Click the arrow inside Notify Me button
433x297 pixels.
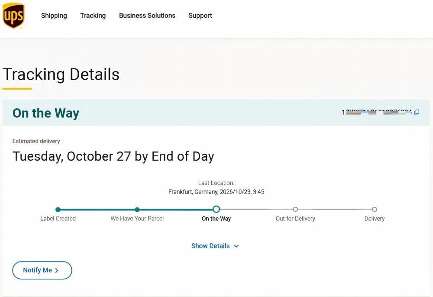click(57, 270)
